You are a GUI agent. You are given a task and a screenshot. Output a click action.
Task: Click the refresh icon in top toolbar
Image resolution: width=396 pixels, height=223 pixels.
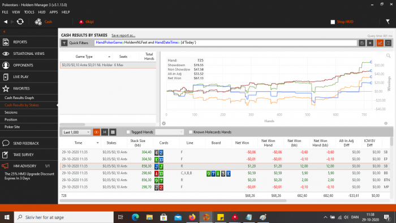pos(20,22)
